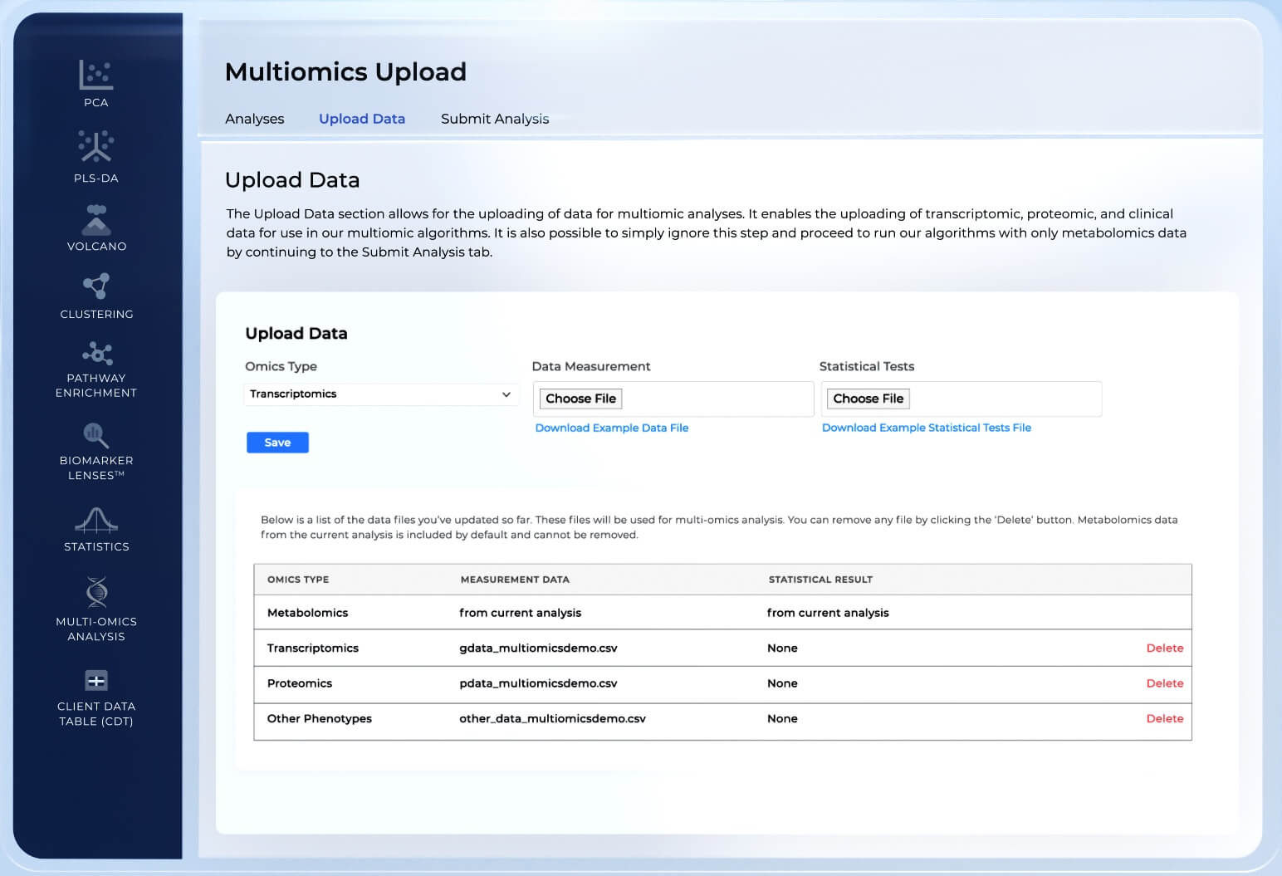Viewport: 1282px width, 876px height.
Task: Open the Volcano plot icon
Action: 96,220
